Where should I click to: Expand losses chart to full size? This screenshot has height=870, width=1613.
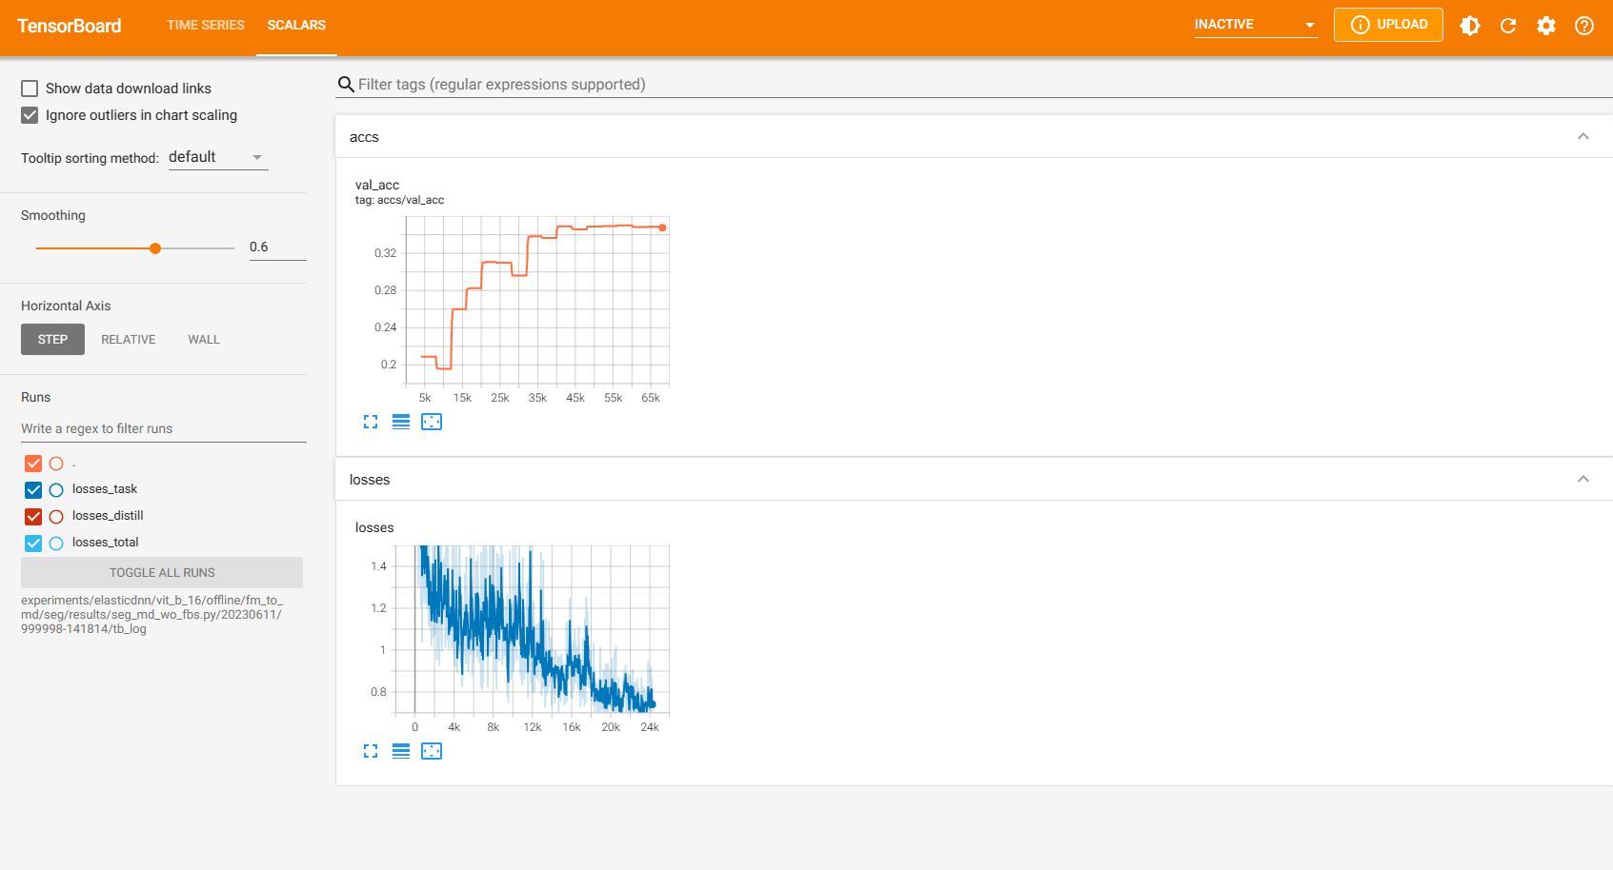(x=371, y=751)
